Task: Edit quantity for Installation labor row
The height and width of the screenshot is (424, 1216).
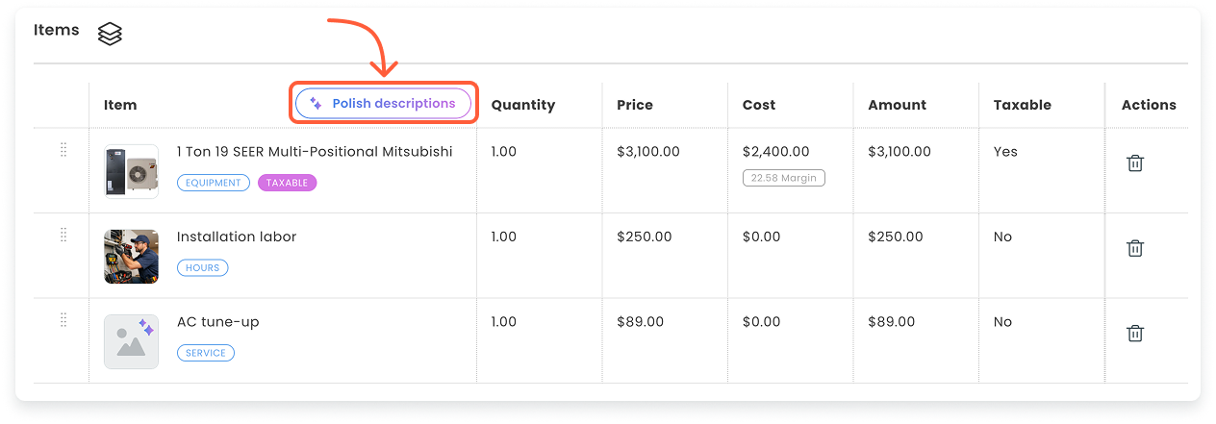Action: coord(504,237)
